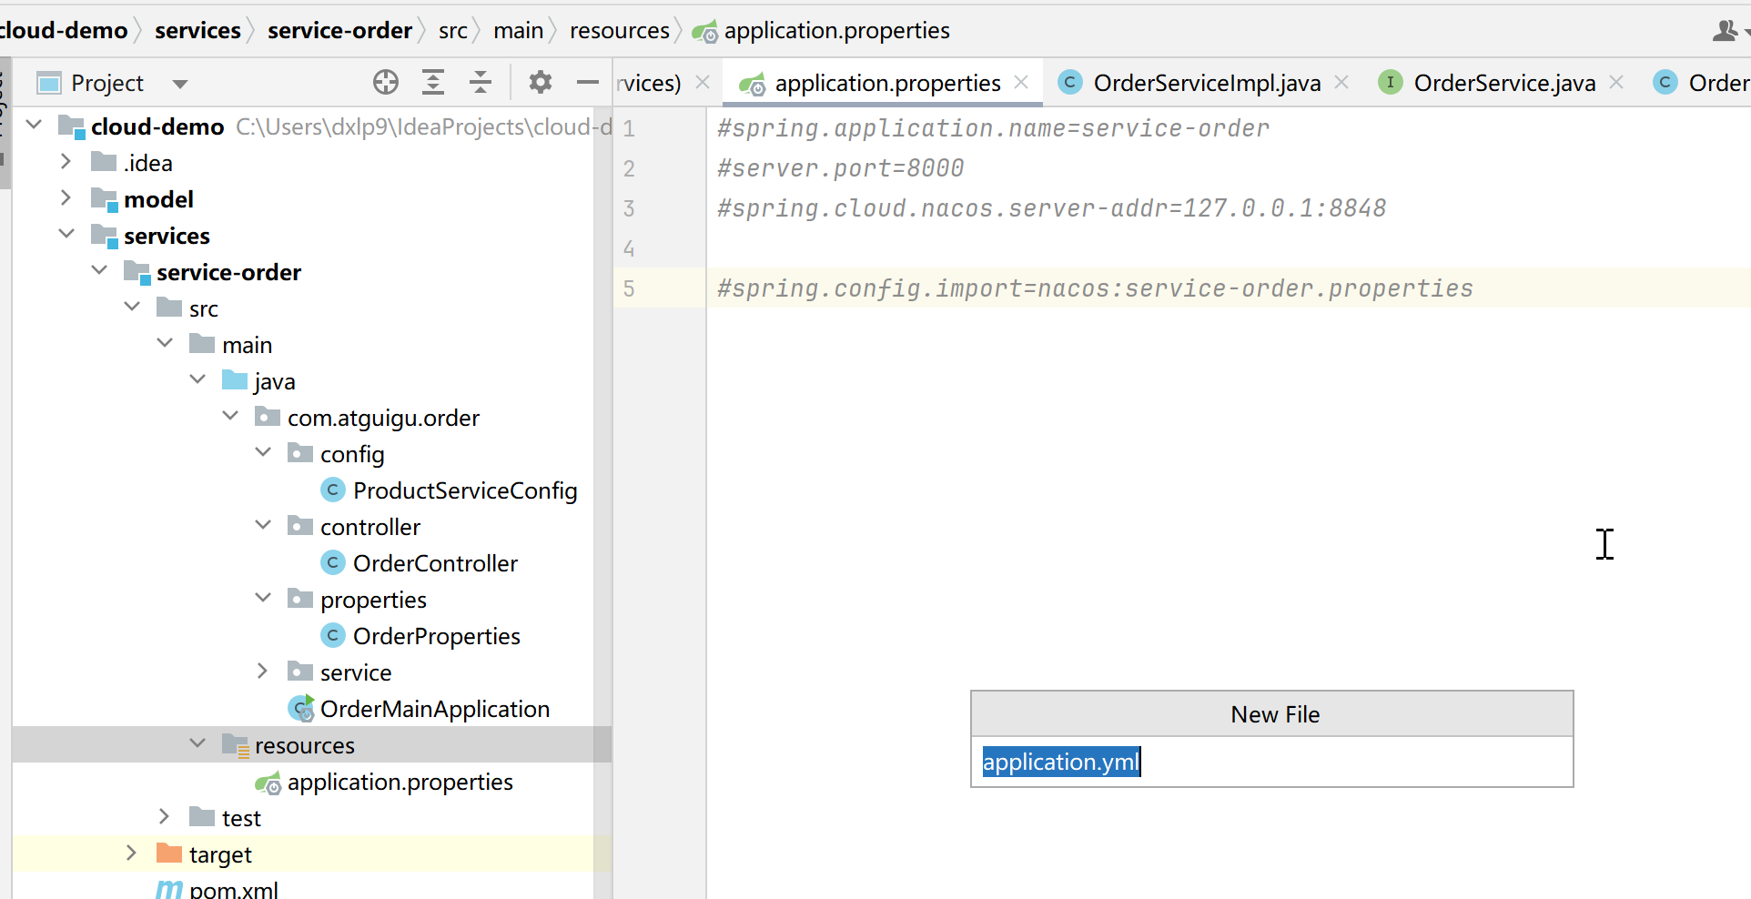Click the resources folder icon
This screenshot has height=899, width=1751.
click(236, 745)
